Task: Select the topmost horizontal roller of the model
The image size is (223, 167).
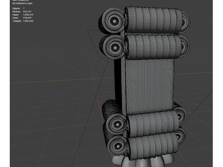Action: pyautogui.click(x=153, y=20)
